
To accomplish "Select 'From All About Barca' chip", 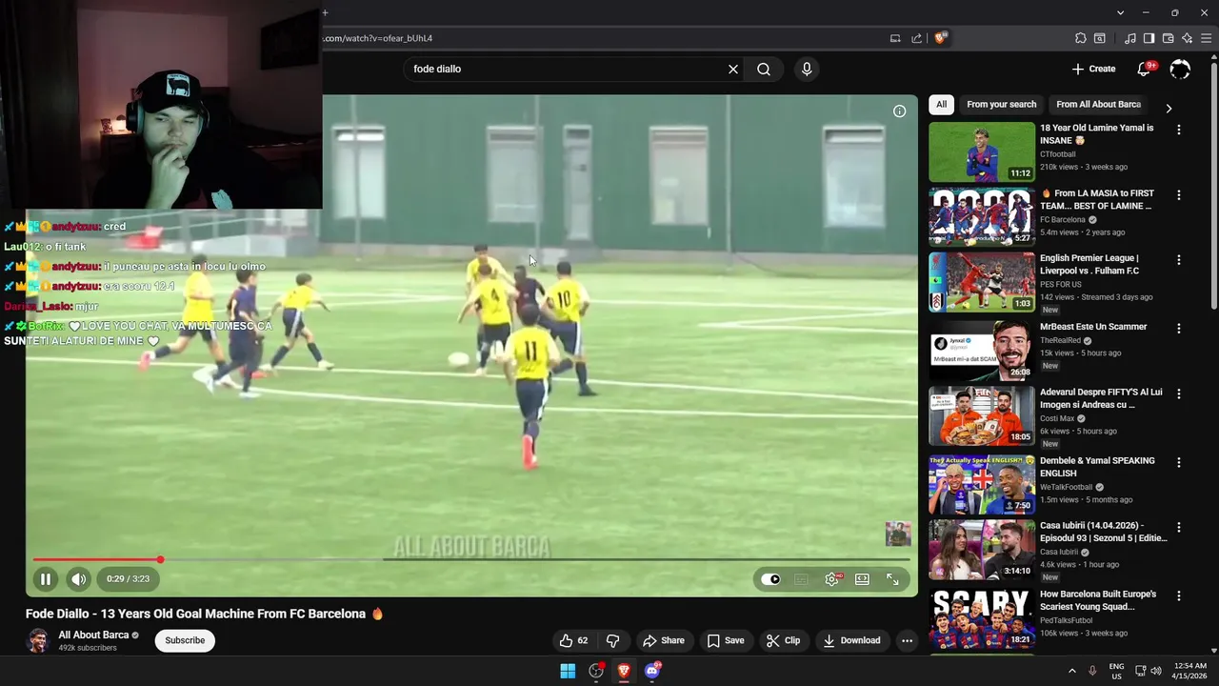I will tap(1098, 105).
